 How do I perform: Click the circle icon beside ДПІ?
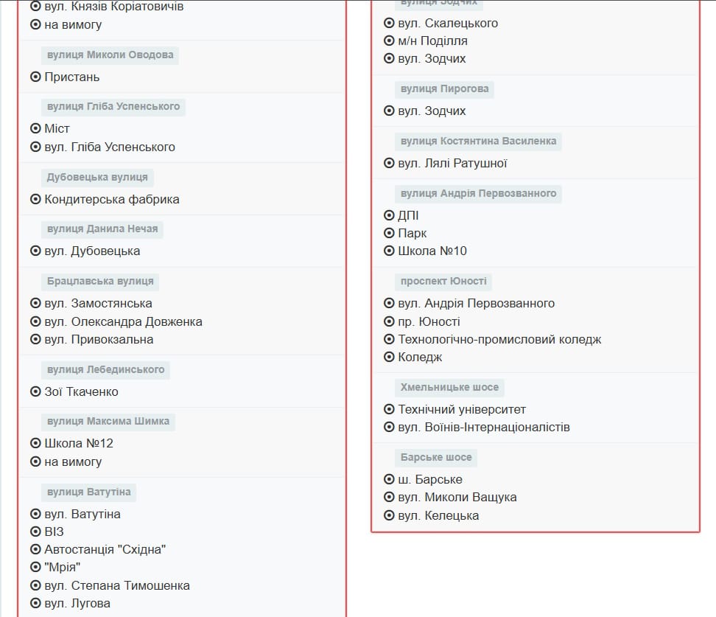click(389, 215)
